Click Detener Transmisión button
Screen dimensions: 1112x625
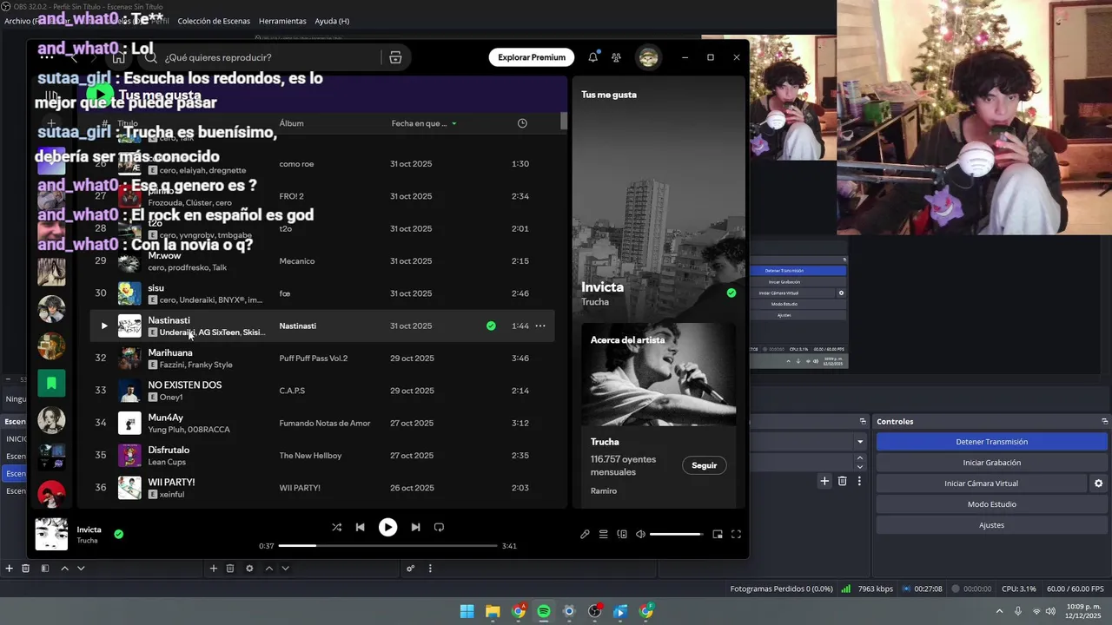pyautogui.click(x=991, y=442)
